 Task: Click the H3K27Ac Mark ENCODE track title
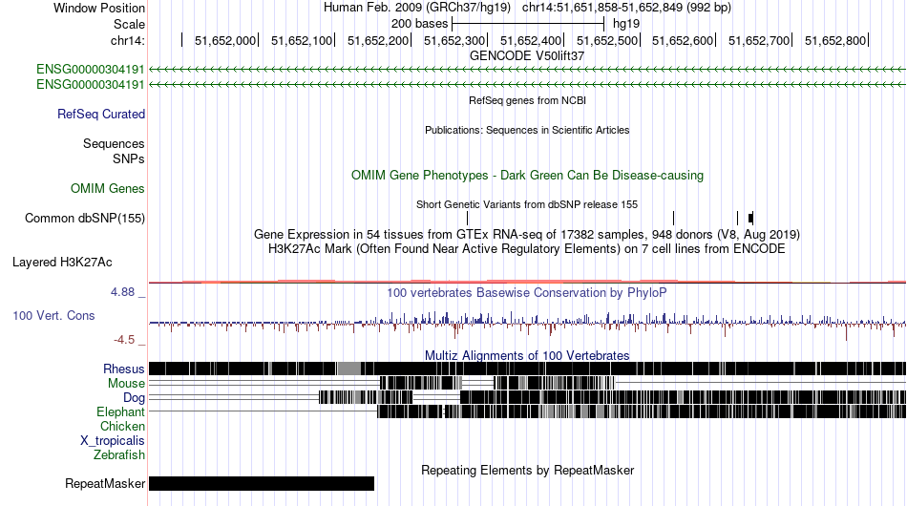(527, 248)
